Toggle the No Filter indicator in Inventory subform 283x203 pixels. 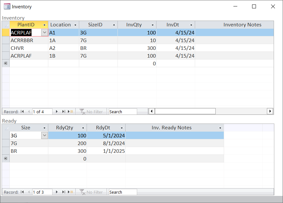pos(91,112)
